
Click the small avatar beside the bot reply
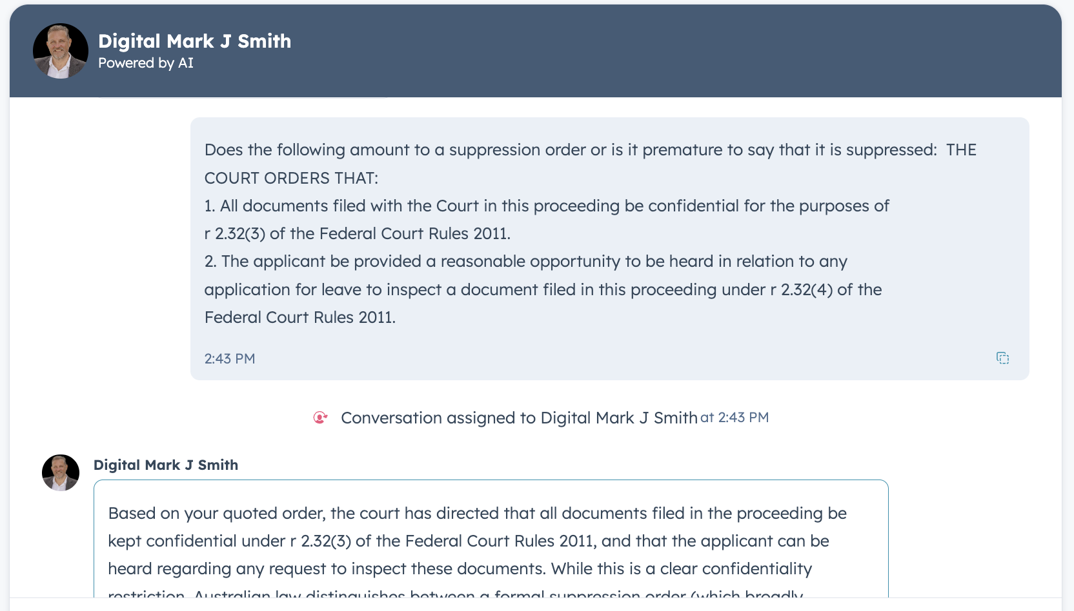[x=61, y=472]
